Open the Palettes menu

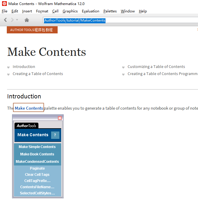(110, 11)
